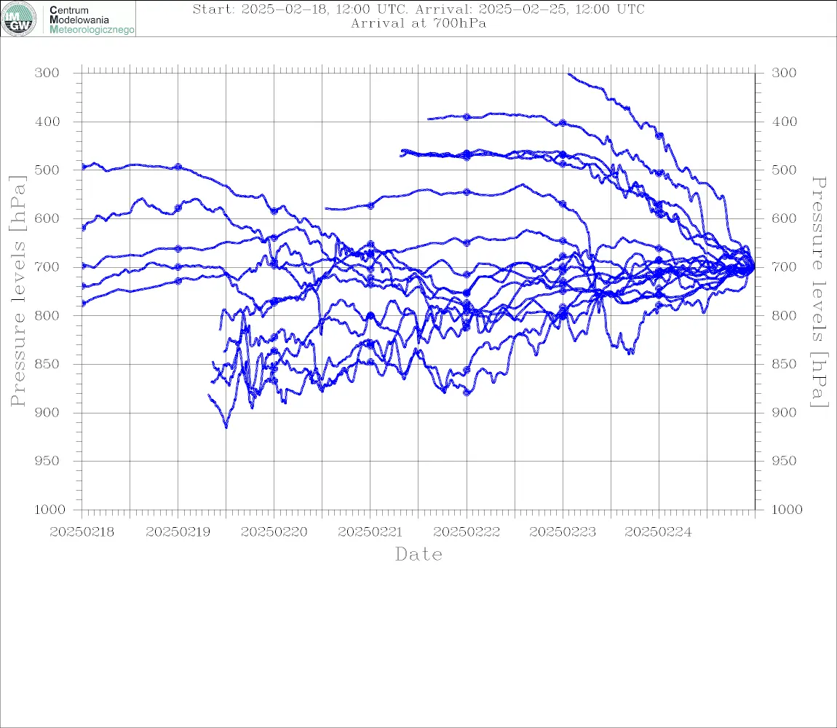
Task: Click the left axis 700 label
Action: tap(47, 266)
